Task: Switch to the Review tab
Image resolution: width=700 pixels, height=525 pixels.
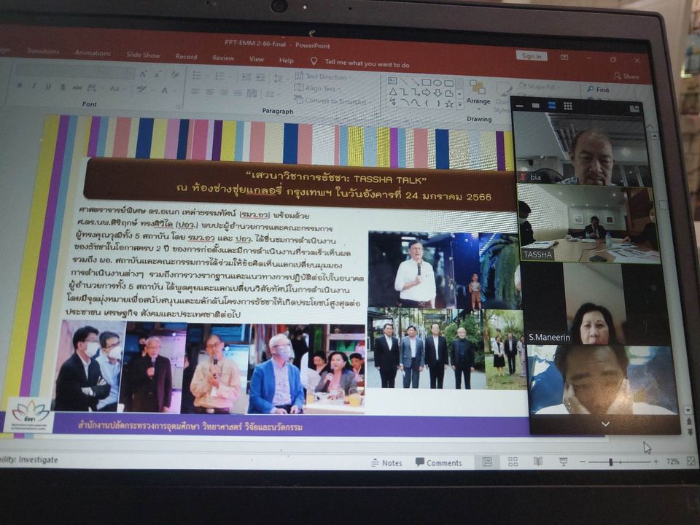Action: [x=223, y=58]
